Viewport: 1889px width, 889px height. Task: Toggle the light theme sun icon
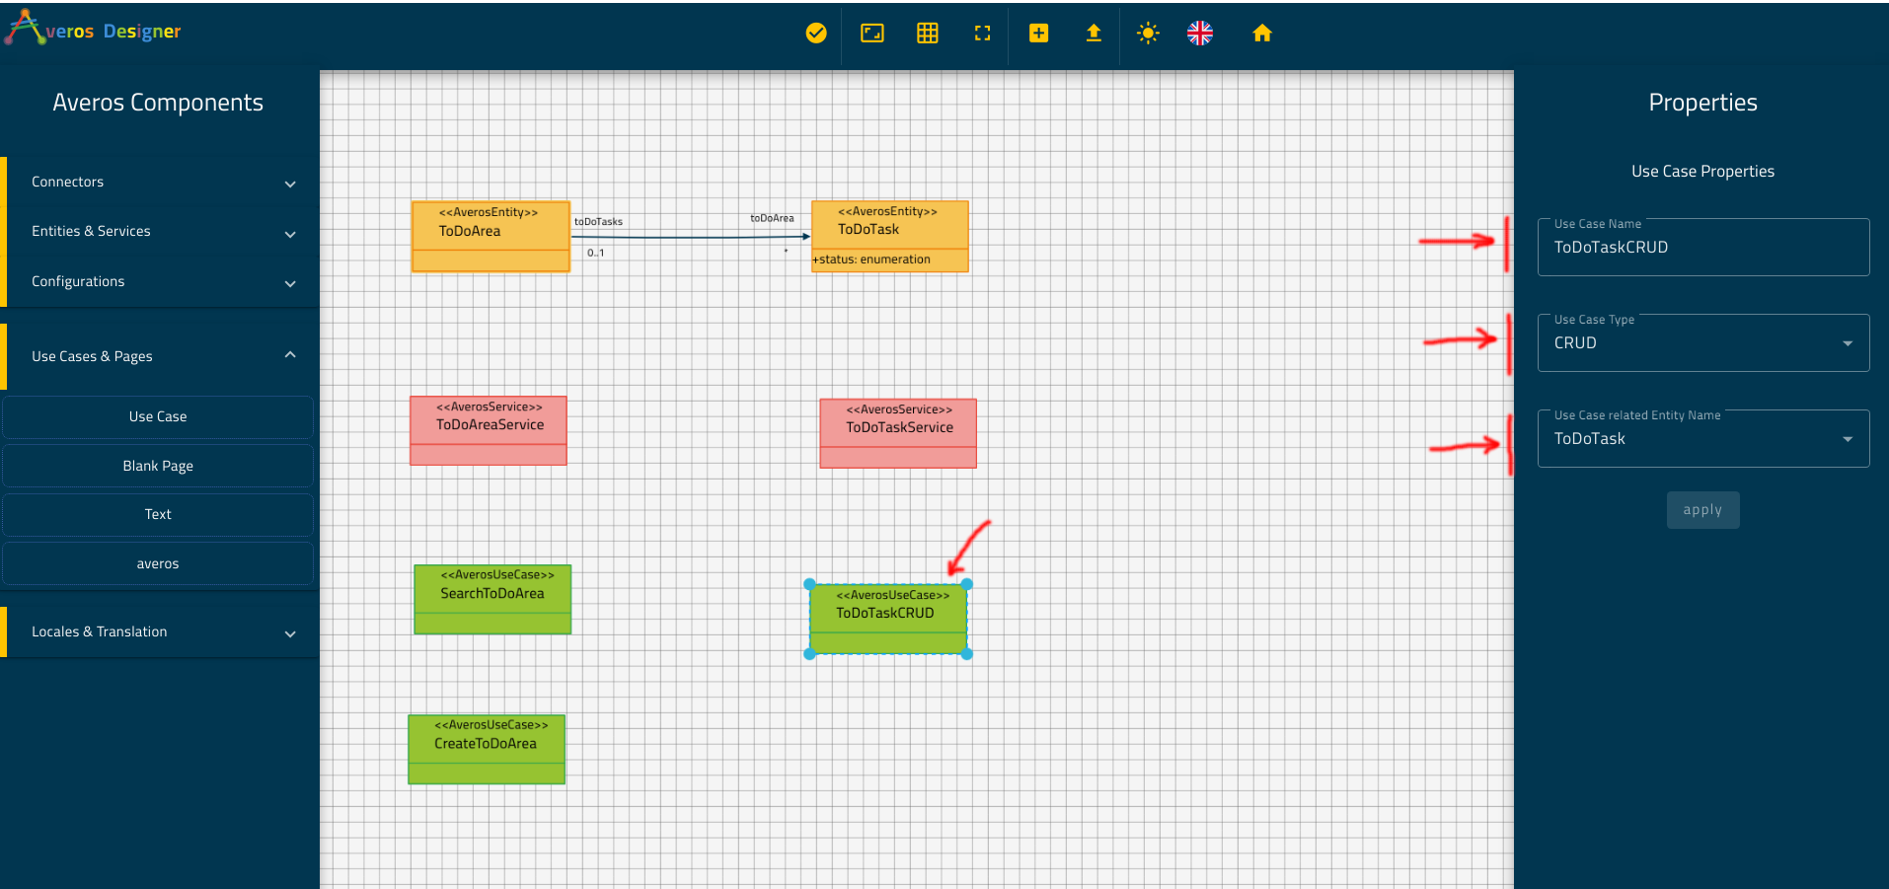1148,34
